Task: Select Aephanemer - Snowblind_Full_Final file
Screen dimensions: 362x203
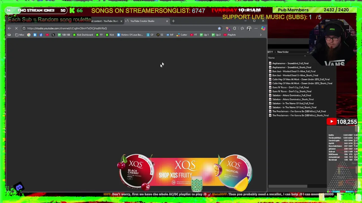Action: pyautogui.click(x=288, y=63)
